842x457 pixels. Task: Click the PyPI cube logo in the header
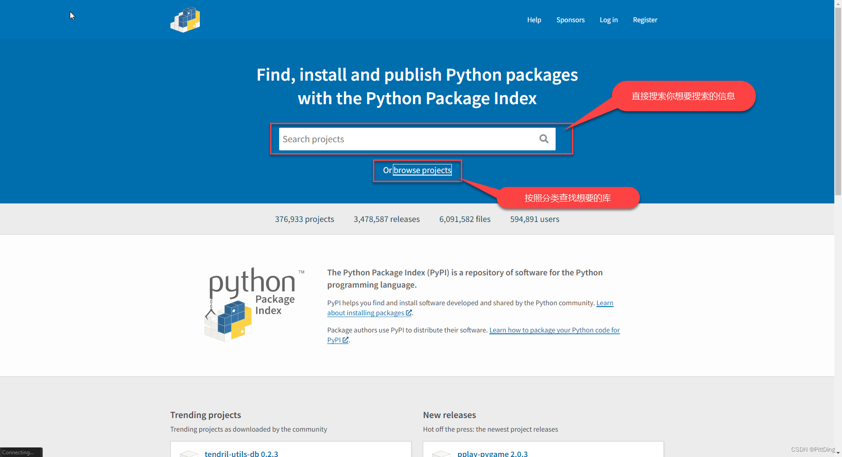[x=185, y=19]
